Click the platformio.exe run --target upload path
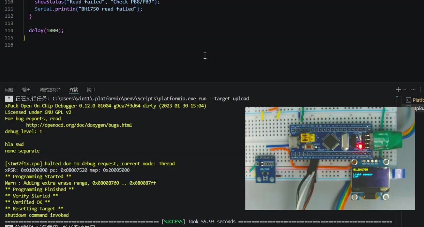This screenshot has width=424, height=227. click(151, 98)
